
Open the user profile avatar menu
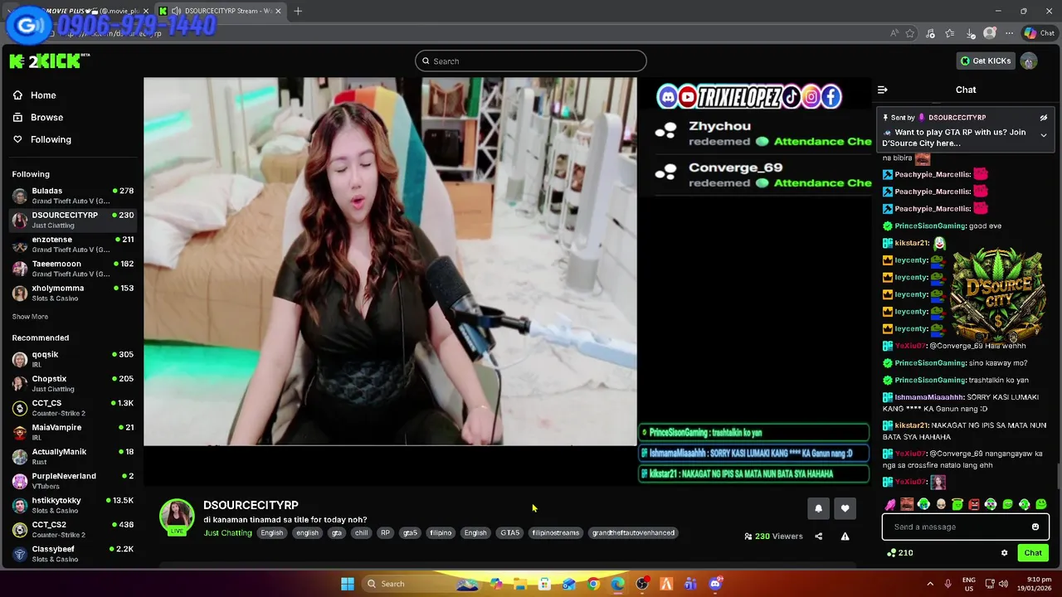pyautogui.click(x=1029, y=61)
